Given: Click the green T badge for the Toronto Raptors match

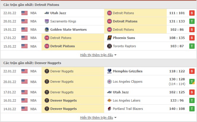Looking at the screenshot, I should (192, 46).
